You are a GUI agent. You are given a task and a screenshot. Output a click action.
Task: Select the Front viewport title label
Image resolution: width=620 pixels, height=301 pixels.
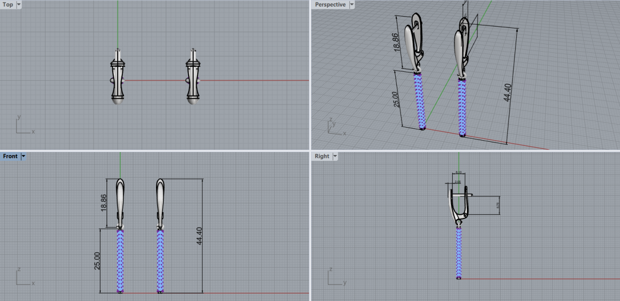coord(10,156)
